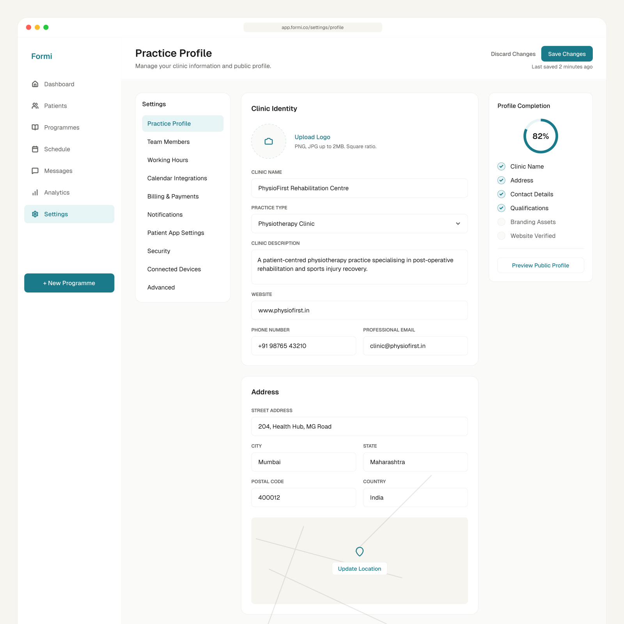Open Schedule in main sidebar

(69, 149)
